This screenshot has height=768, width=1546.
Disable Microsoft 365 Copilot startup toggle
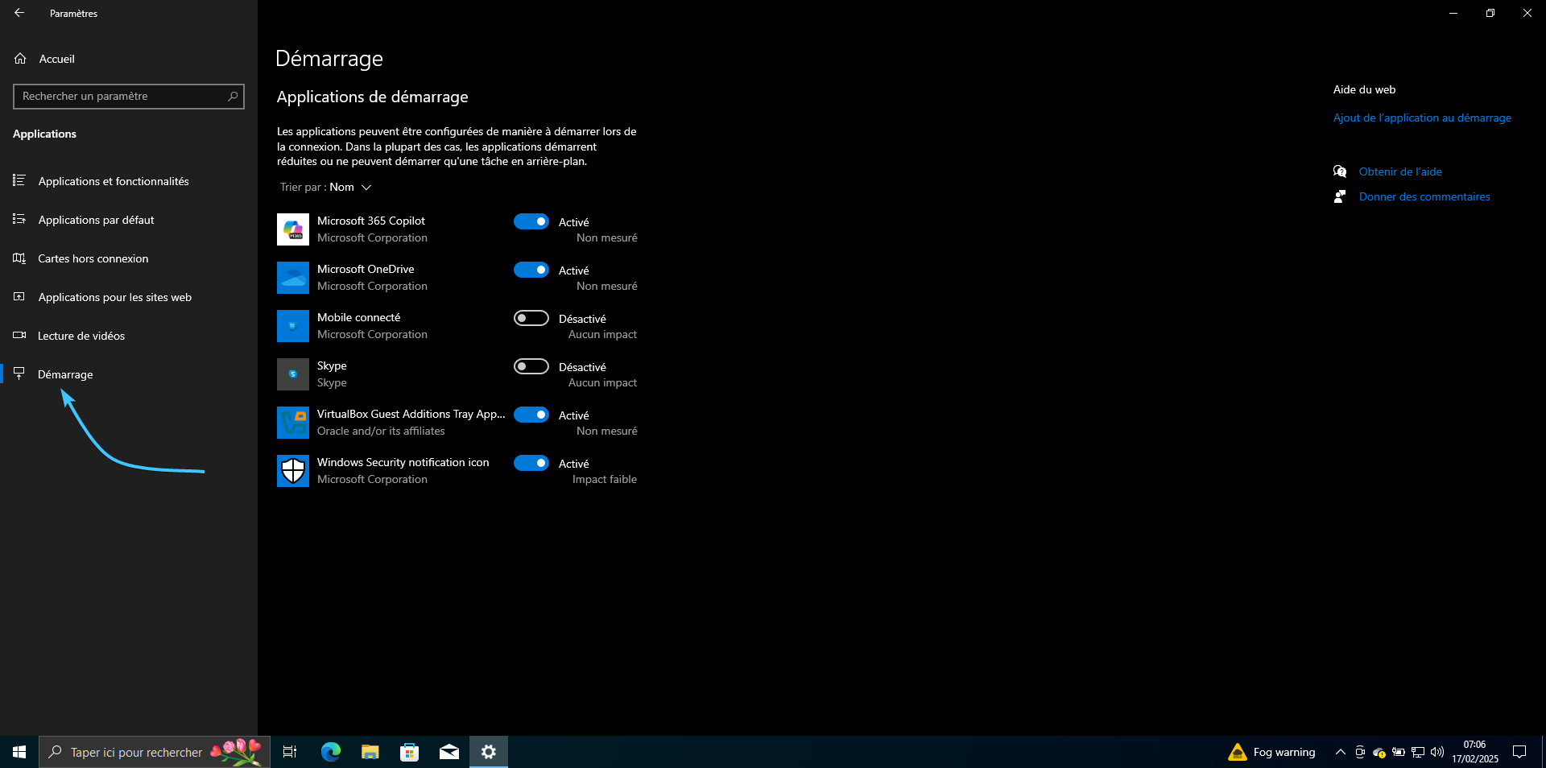[x=531, y=221]
